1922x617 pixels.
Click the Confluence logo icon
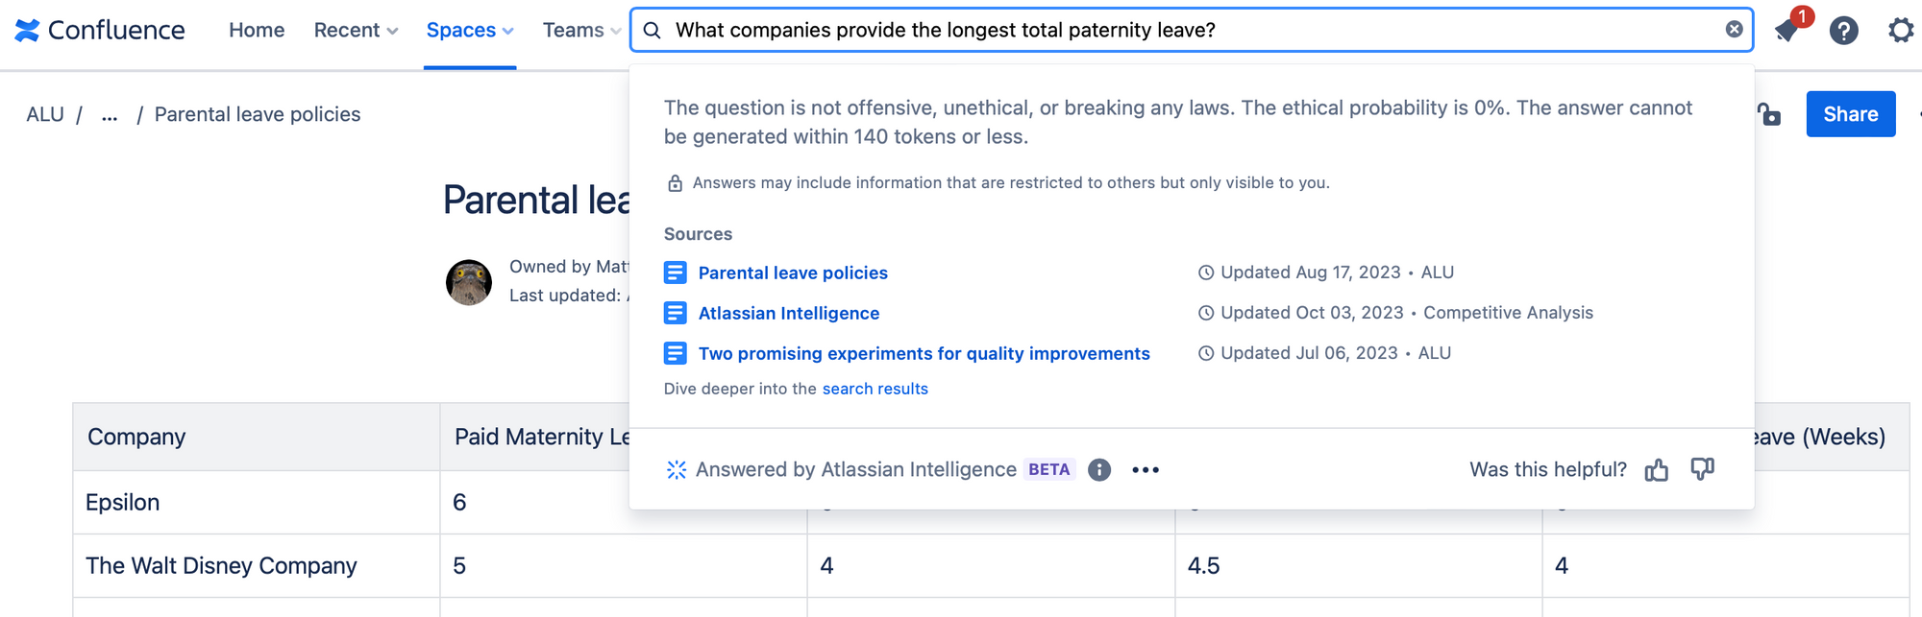(x=27, y=31)
